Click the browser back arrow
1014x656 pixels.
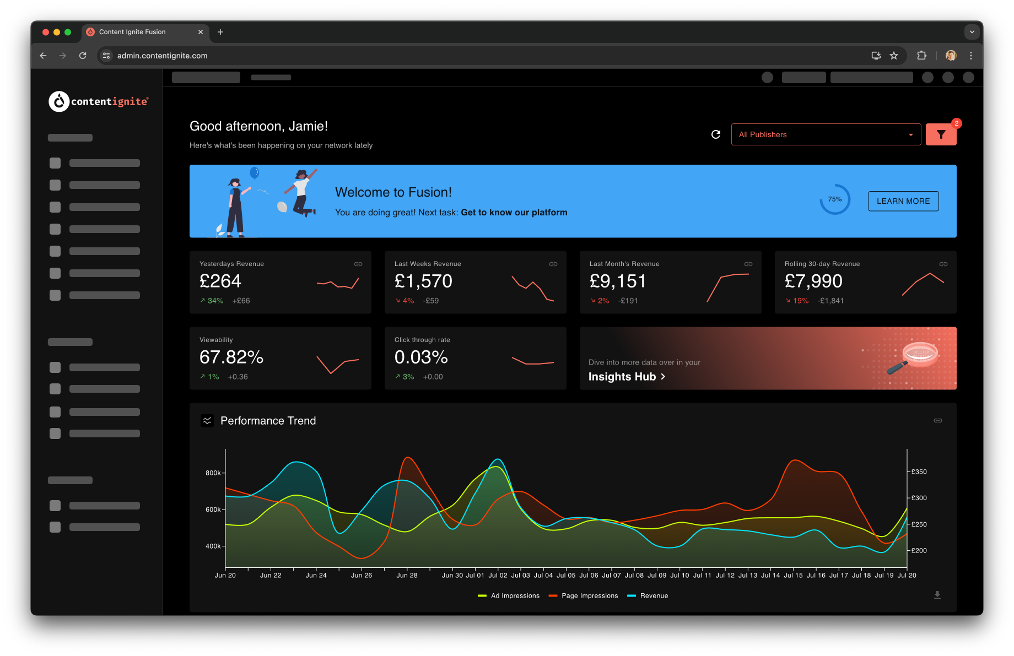click(x=43, y=56)
